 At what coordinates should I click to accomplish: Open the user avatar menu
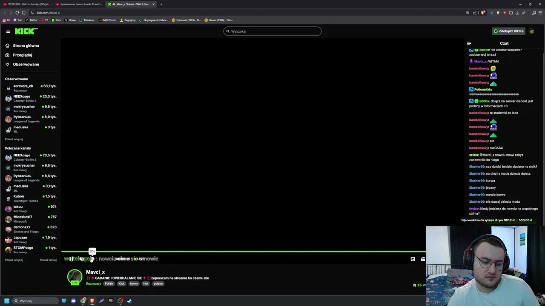532,31
